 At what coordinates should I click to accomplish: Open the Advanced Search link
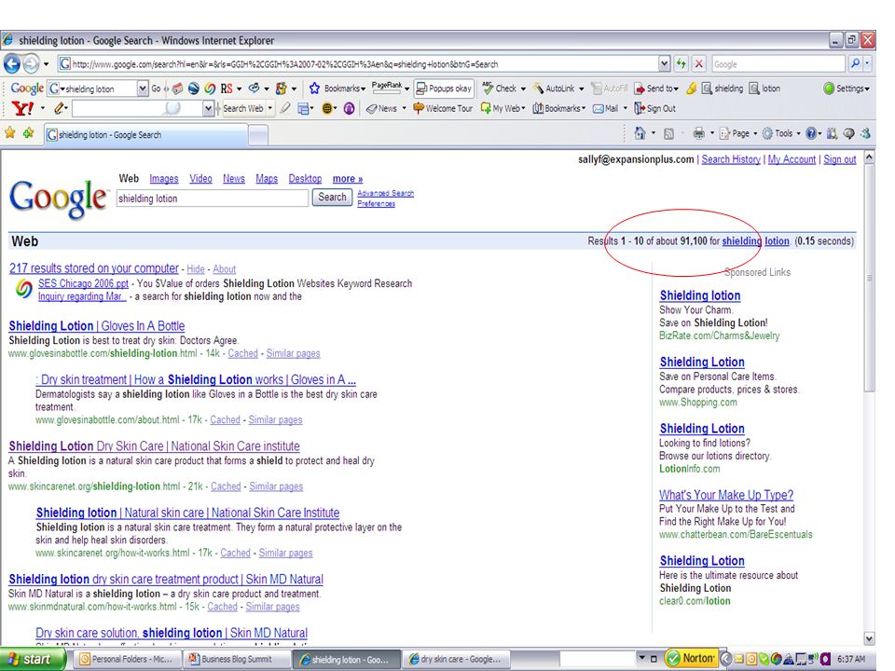tap(385, 194)
